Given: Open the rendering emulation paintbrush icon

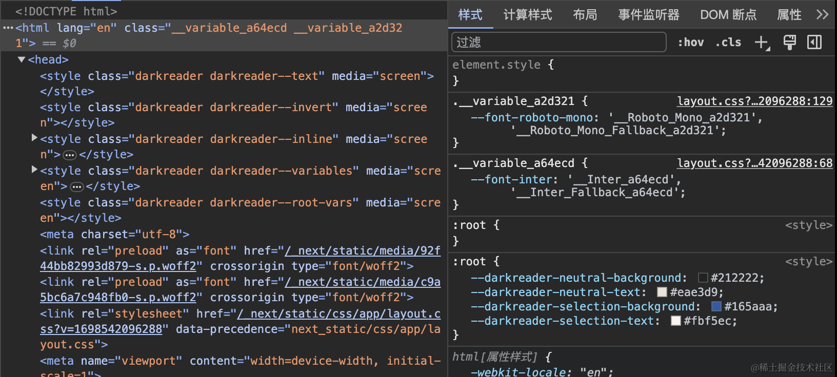Looking at the screenshot, I should tap(789, 43).
